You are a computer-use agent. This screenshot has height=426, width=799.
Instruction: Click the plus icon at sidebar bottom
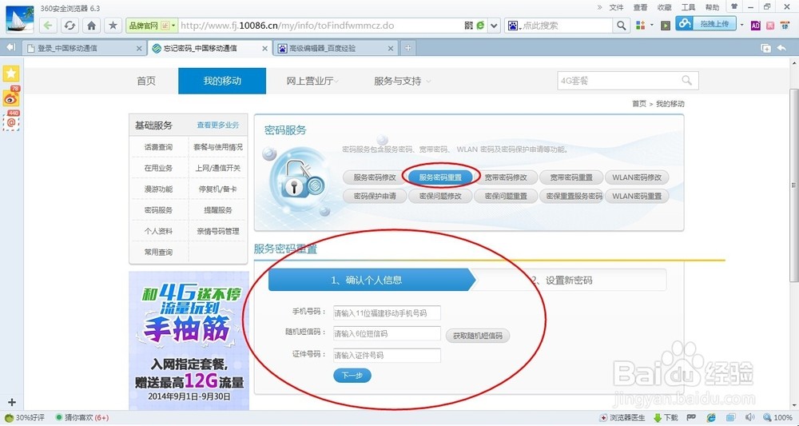(12, 403)
